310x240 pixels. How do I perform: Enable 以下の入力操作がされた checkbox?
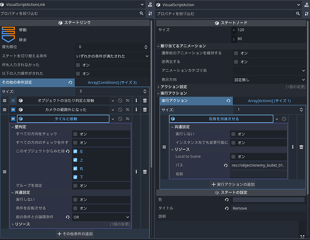pyautogui.click(x=78, y=73)
